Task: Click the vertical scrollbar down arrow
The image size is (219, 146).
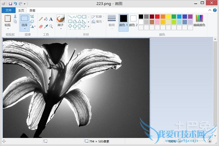Action: pyautogui.click(x=215, y=136)
